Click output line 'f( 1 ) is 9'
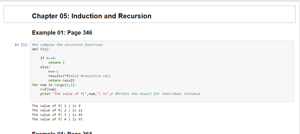 pos(56,106)
